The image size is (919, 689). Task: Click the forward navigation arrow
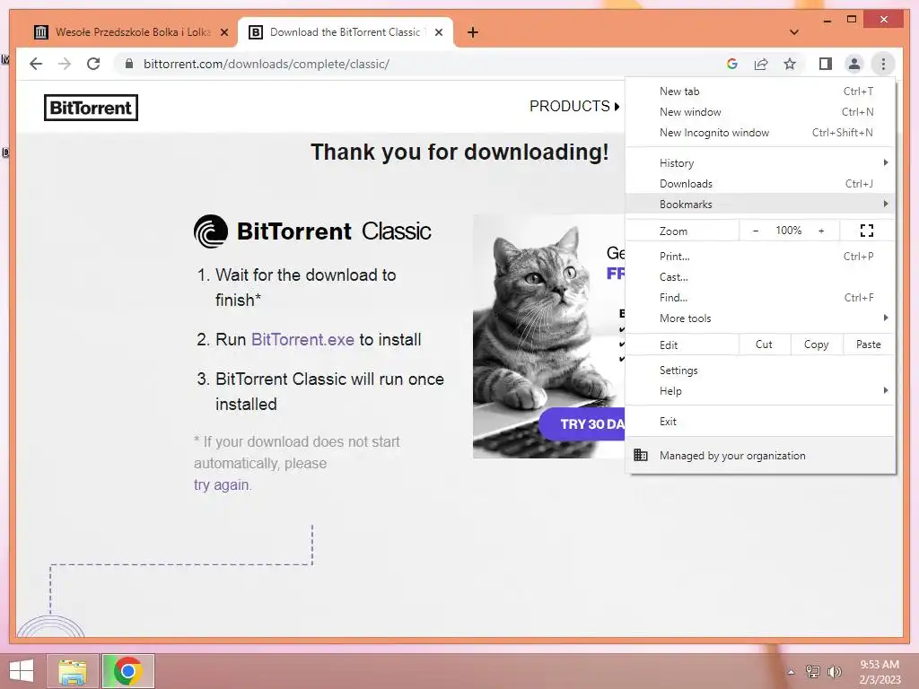click(x=65, y=64)
